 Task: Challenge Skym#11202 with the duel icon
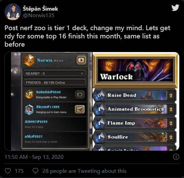(80, 109)
